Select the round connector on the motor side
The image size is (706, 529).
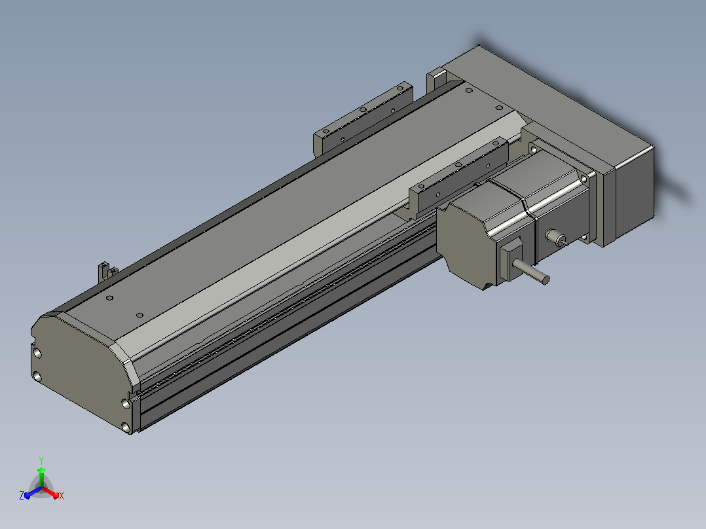(555, 238)
